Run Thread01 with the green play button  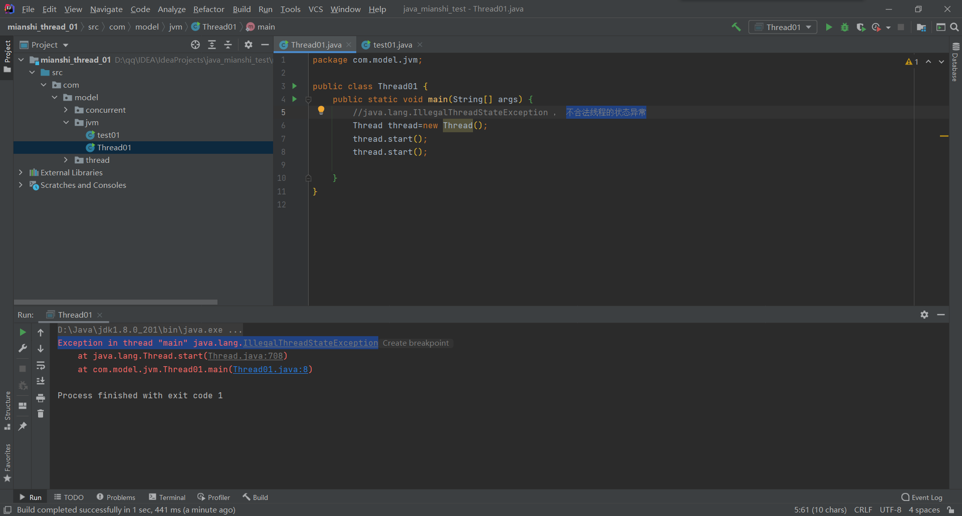[829, 27]
